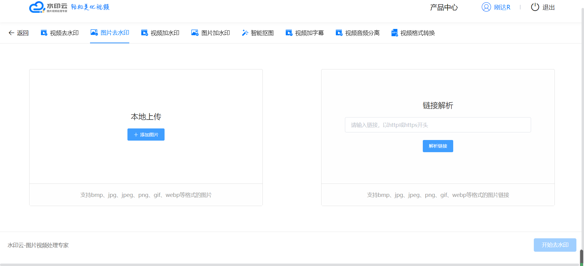Image resolution: width=584 pixels, height=266 pixels.
Task: Click 水印云-图片视频处理专家 footer text
Action: [38, 245]
